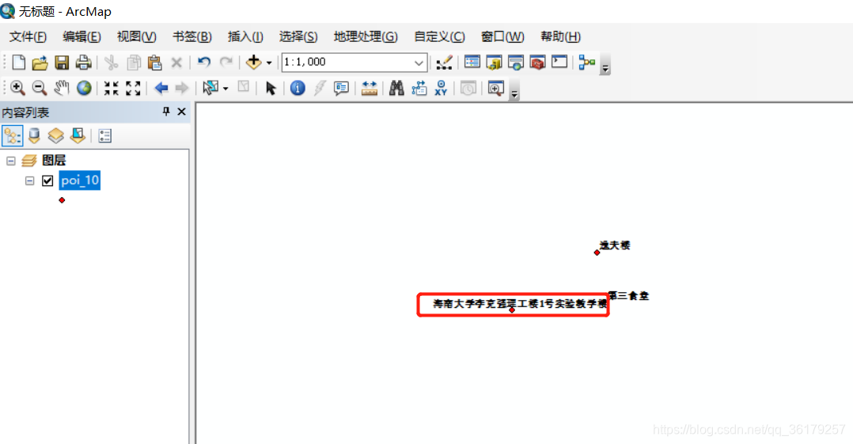List by source
Viewport: 853px width, 444px height.
point(34,136)
